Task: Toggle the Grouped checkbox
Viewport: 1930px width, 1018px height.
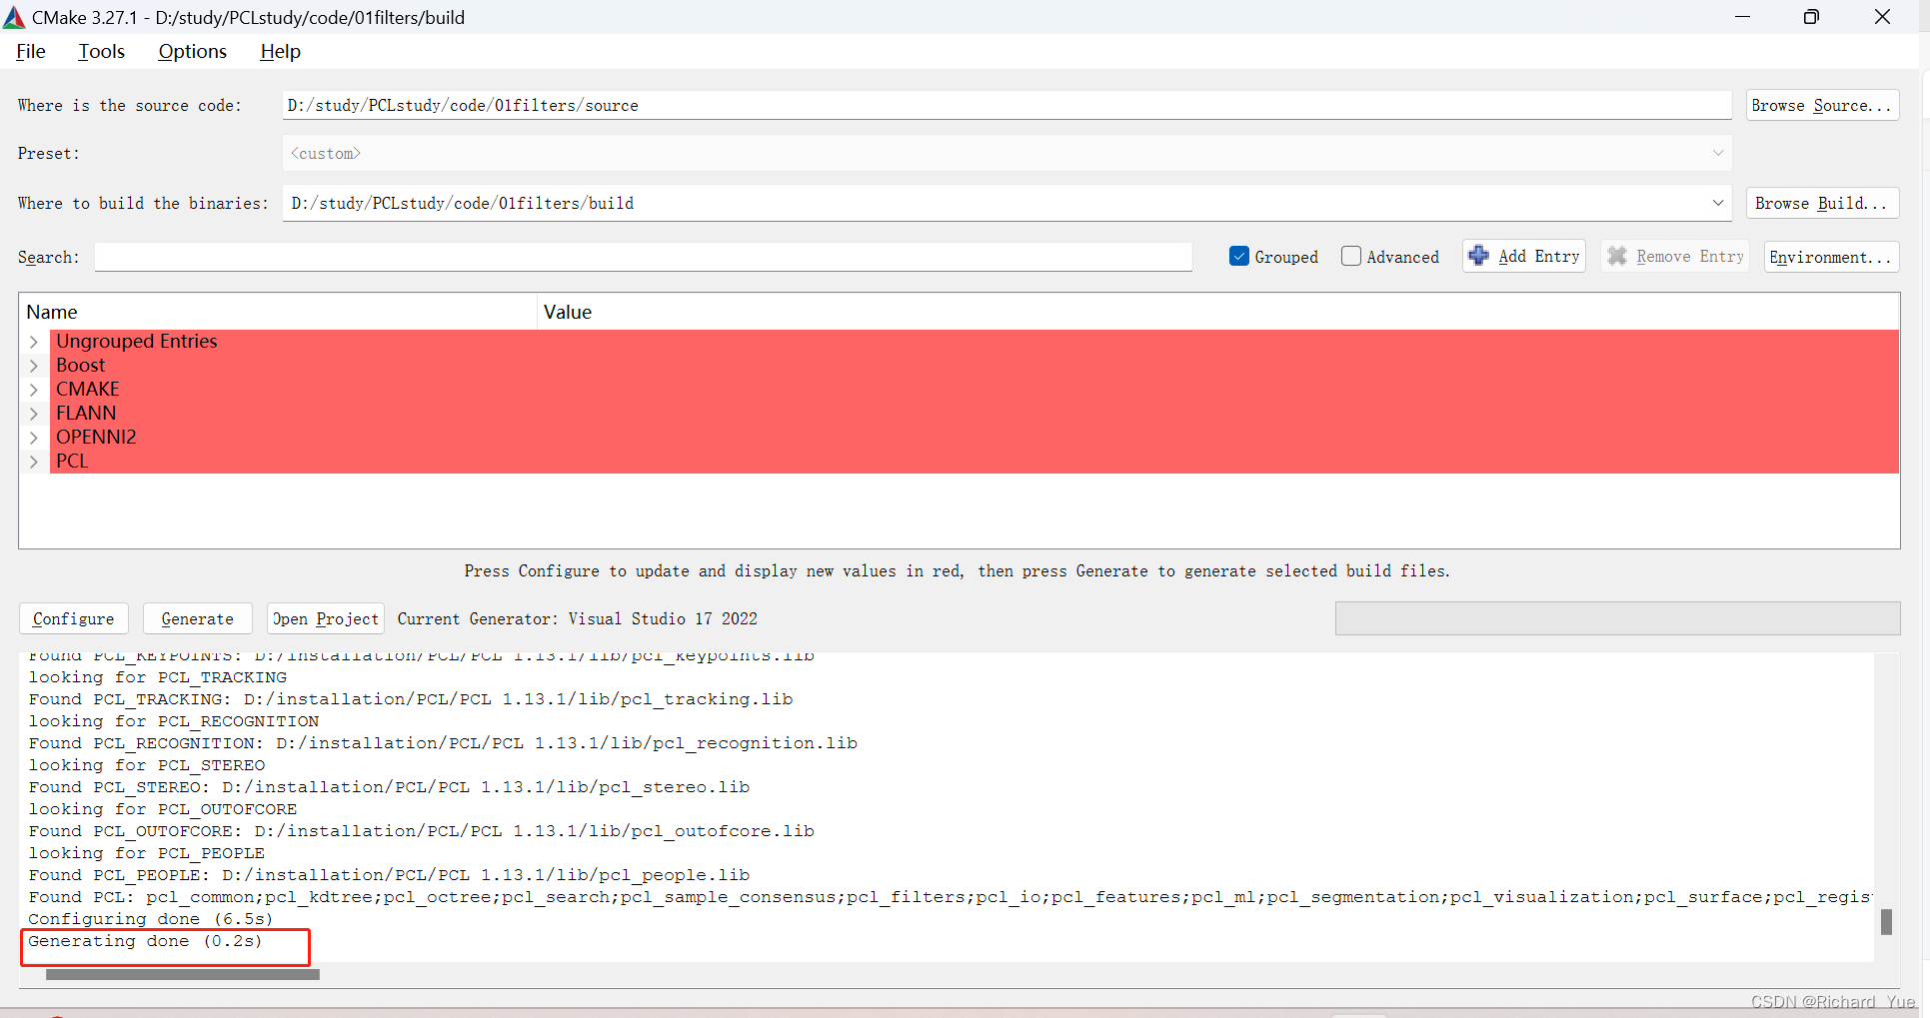Action: (x=1239, y=257)
